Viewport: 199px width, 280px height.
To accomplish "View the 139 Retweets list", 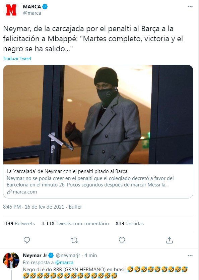I will pos(20,224).
